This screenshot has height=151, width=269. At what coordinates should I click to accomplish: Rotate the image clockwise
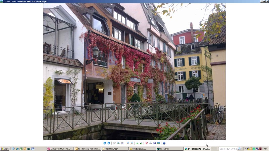137,143
